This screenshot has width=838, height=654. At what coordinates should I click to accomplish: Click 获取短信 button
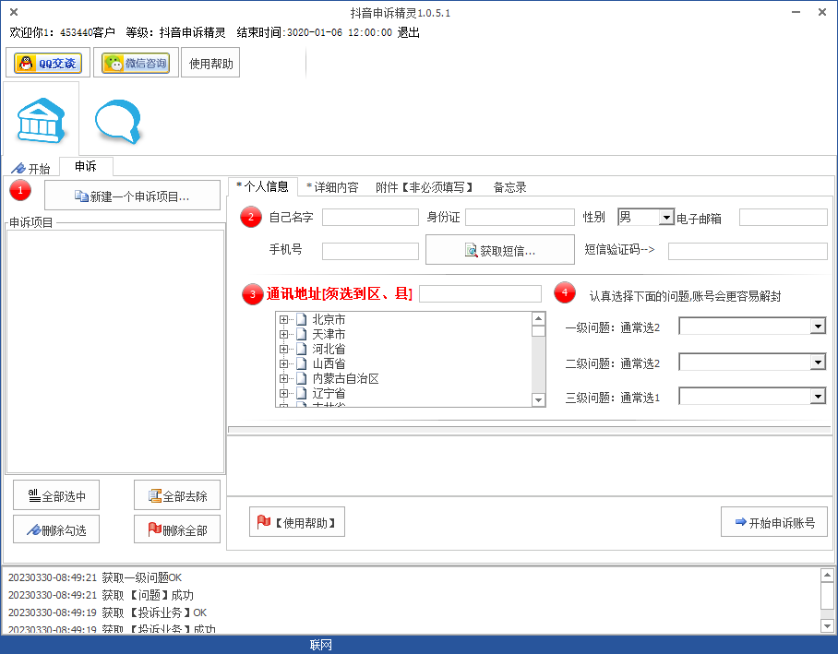coord(499,250)
